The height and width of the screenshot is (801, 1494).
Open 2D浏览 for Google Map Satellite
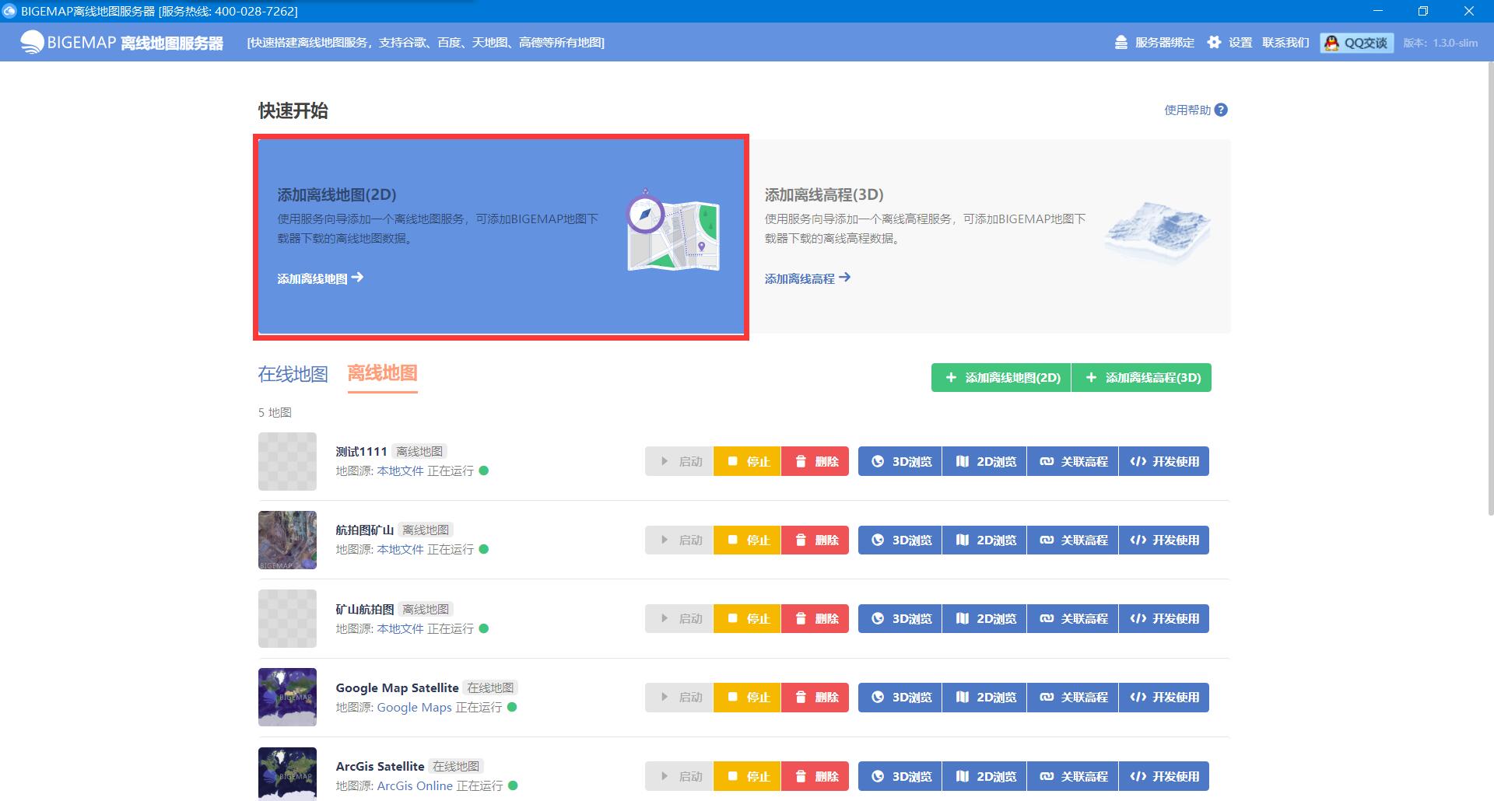984,698
